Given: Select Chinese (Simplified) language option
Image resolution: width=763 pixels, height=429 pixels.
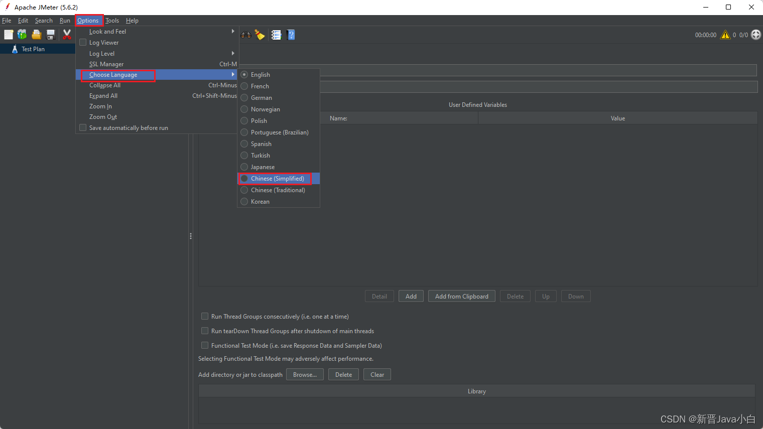Looking at the screenshot, I should [279, 179].
